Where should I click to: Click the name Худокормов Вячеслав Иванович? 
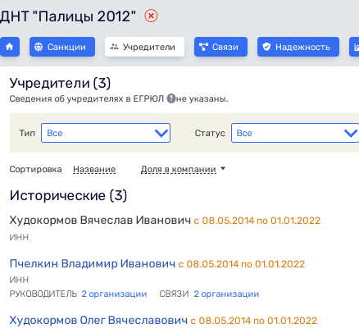[100, 220]
